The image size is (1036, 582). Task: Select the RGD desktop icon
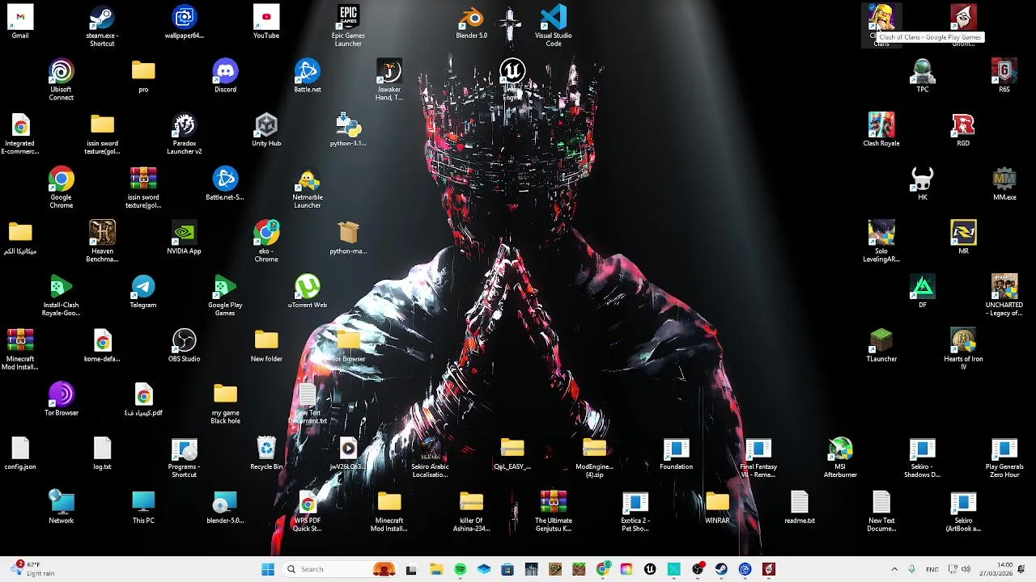[x=963, y=131]
